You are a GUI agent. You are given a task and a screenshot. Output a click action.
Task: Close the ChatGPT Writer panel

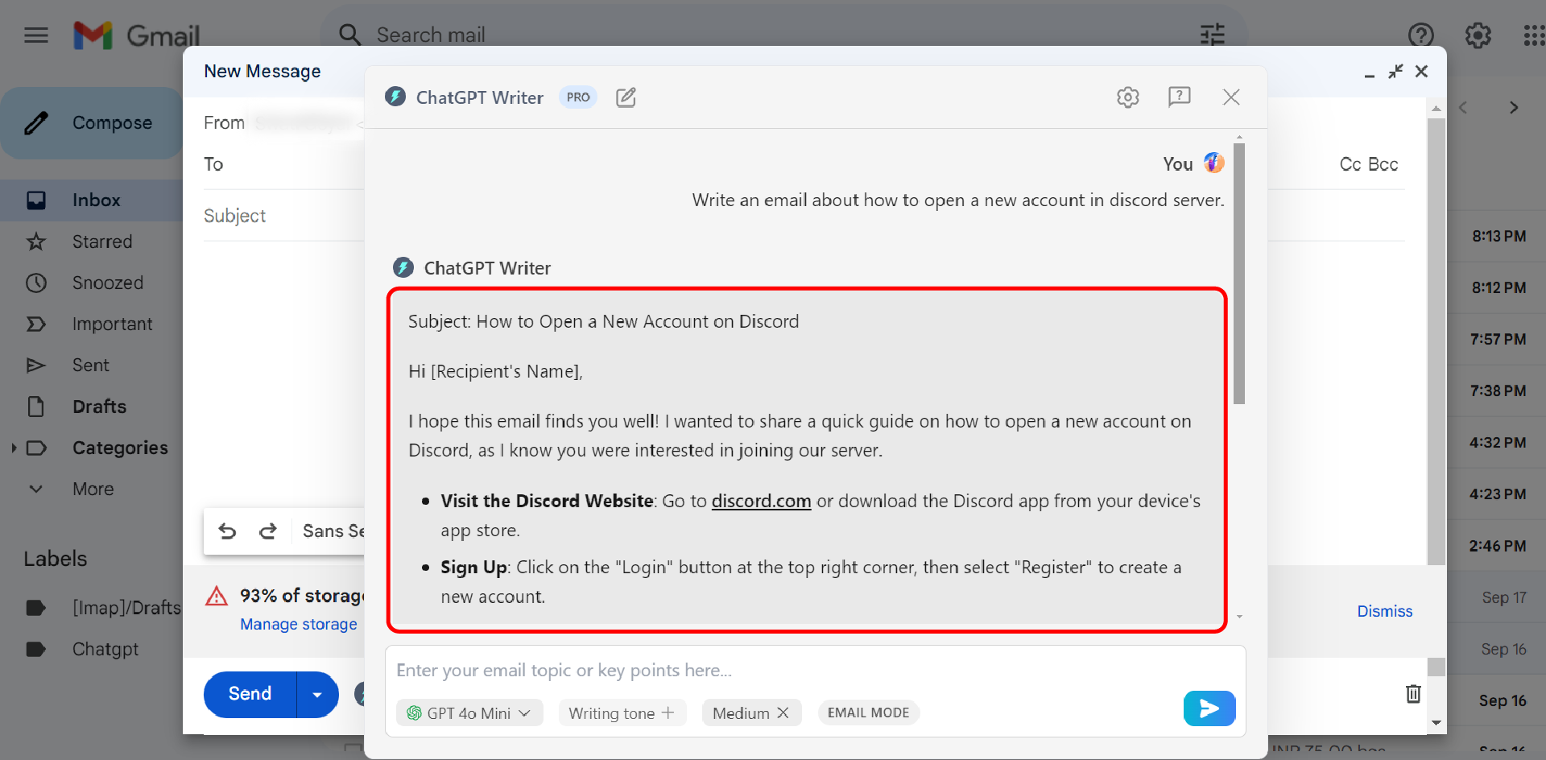(x=1230, y=97)
